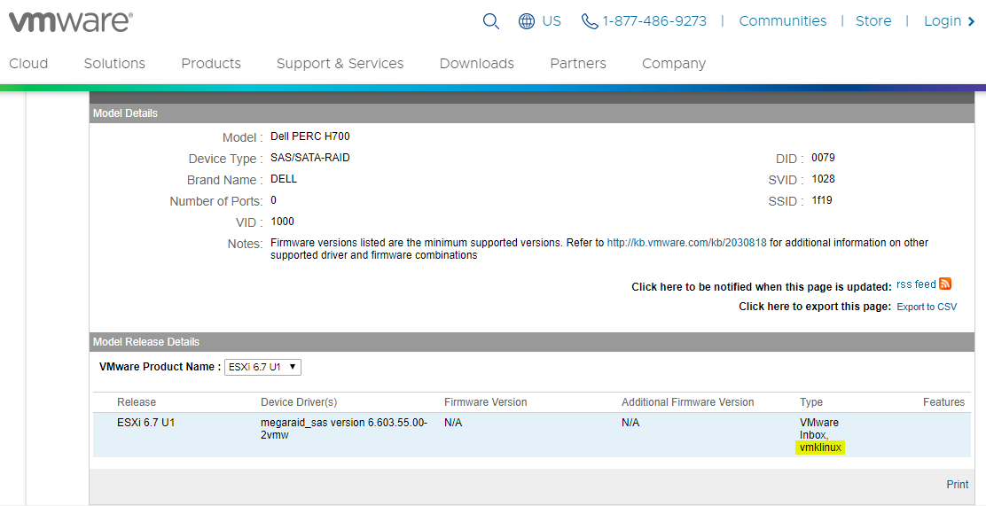
Task: Visit the Store link
Action: click(x=873, y=21)
